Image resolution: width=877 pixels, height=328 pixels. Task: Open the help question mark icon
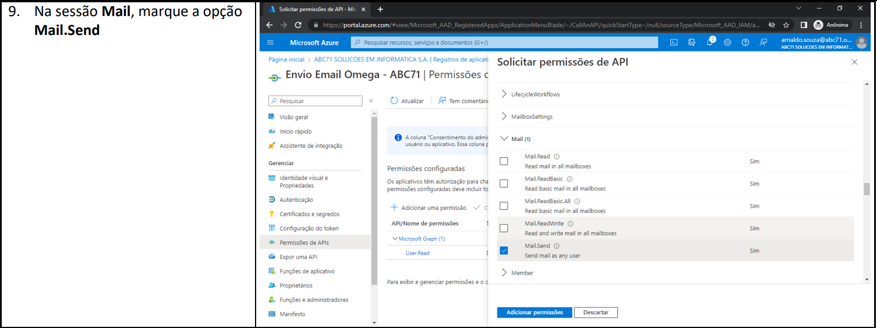click(x=745, y=42)
